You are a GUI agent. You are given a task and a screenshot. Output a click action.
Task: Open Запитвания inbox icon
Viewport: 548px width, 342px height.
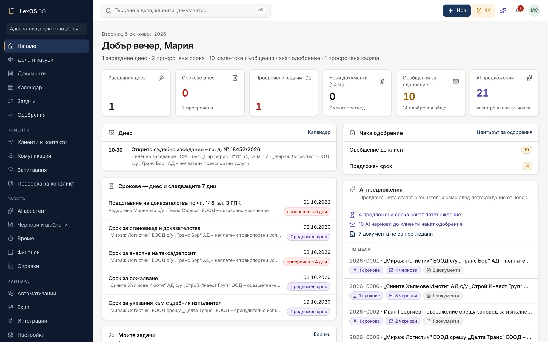pyautogui.click(x=11, y=170)
